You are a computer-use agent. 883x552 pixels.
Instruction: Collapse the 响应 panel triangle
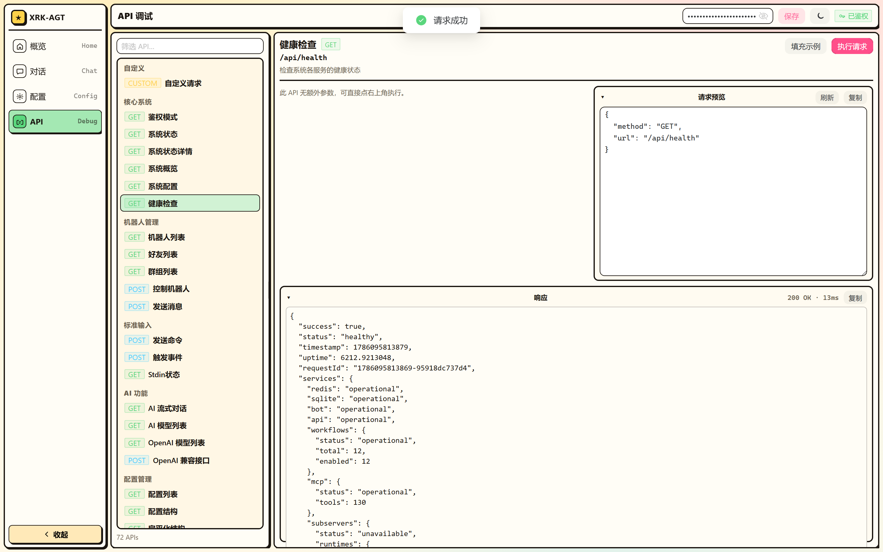289,297
